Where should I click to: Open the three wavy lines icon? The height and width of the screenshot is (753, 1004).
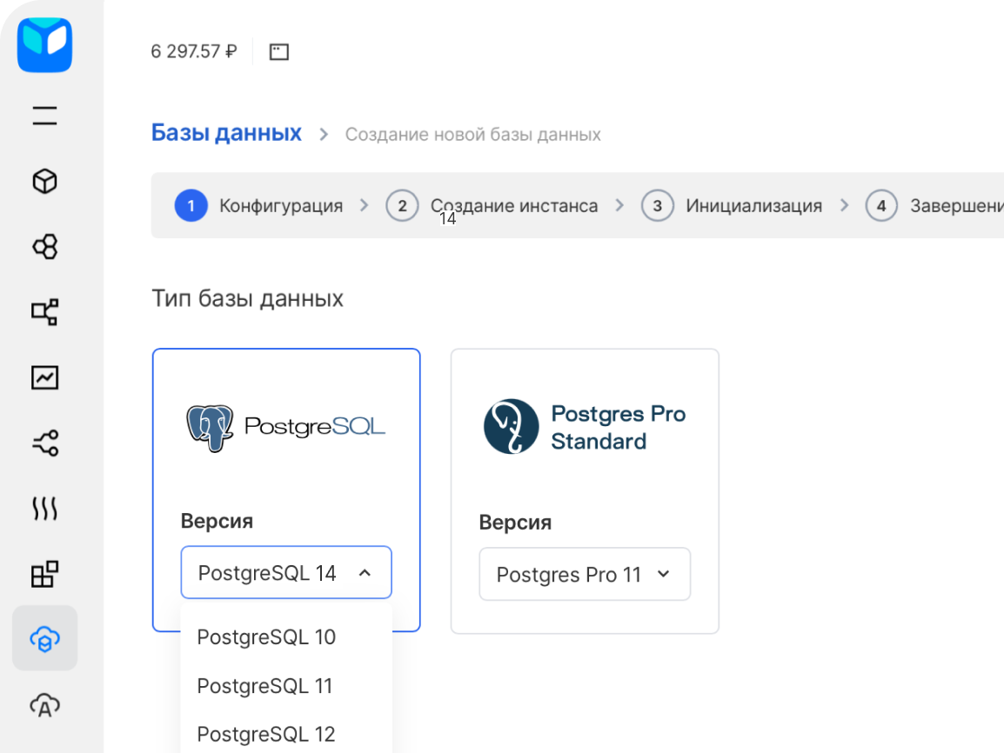(45, 509)
